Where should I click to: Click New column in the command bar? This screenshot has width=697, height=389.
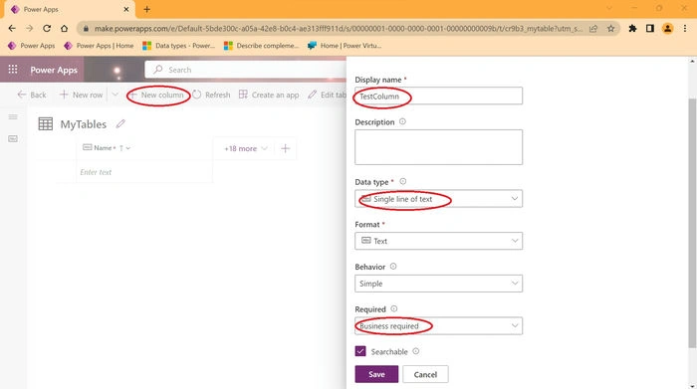[x=157, y=95]
